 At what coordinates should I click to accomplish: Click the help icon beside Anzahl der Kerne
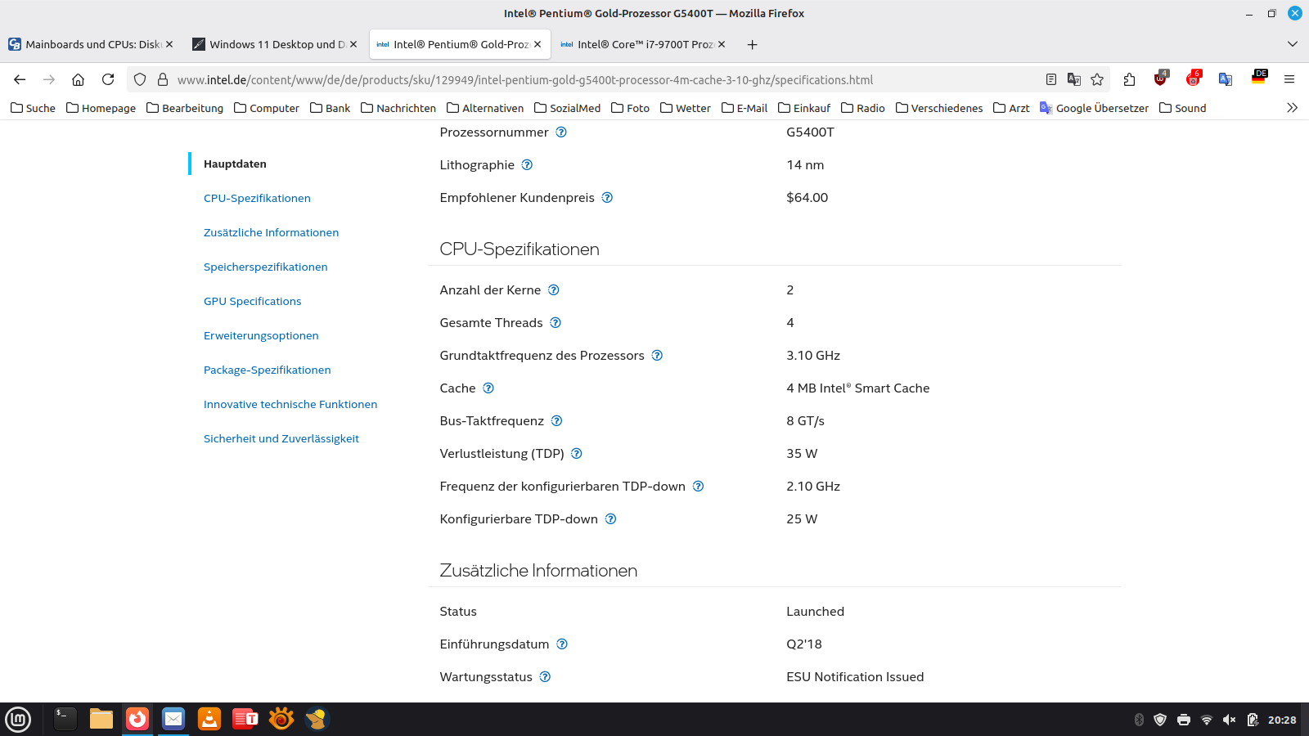pyautogui.click(x=554, y=290)
